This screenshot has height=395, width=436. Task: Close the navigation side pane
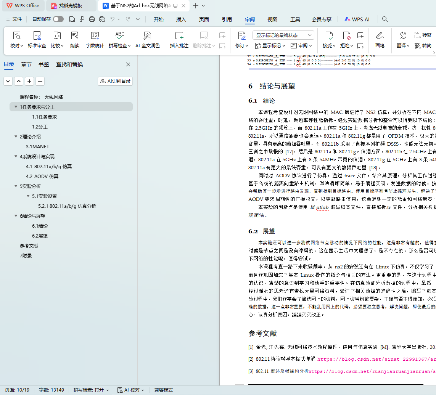pos(128,64)
